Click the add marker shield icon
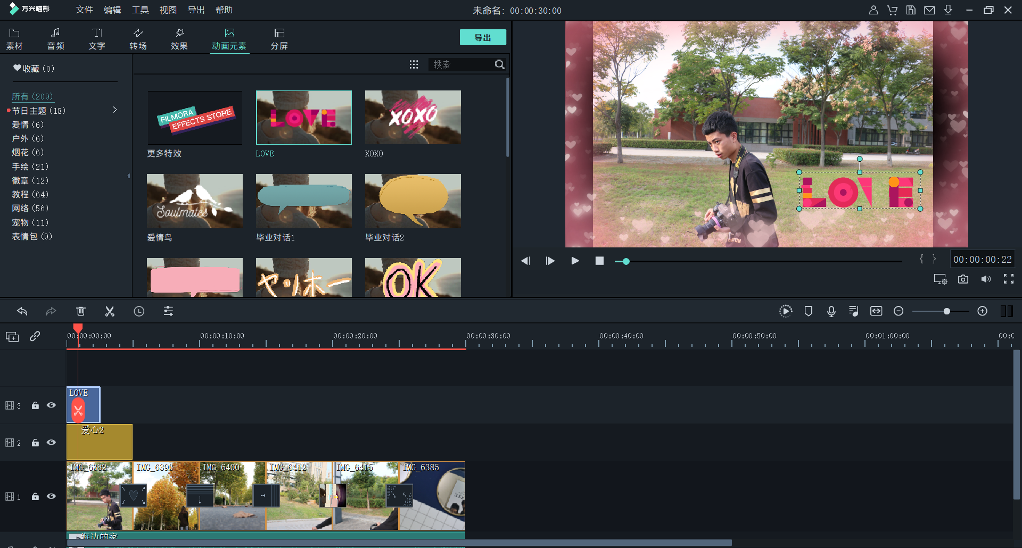 click(808, 311)
